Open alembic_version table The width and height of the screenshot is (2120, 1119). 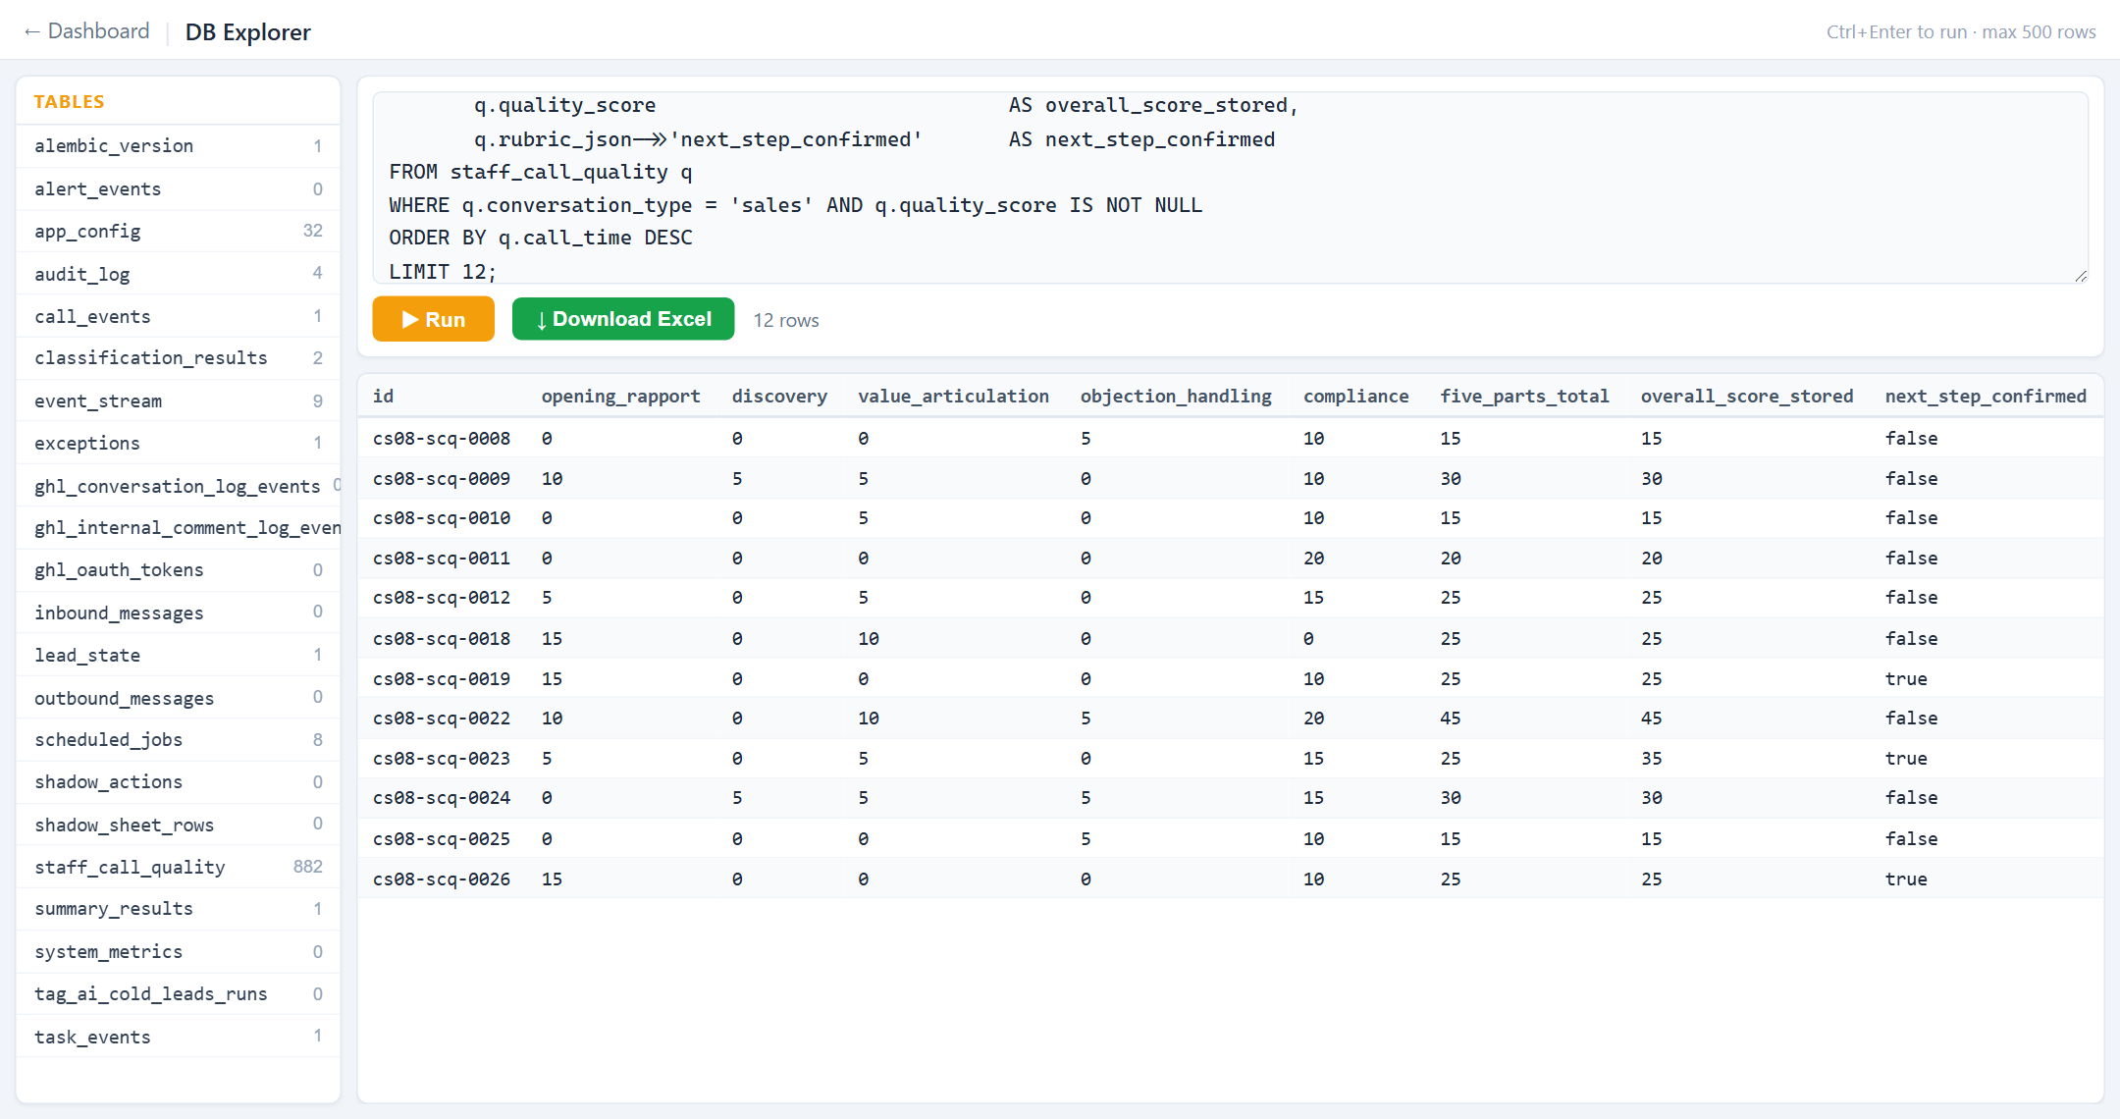pyautogui.click(x=178, y=146)
